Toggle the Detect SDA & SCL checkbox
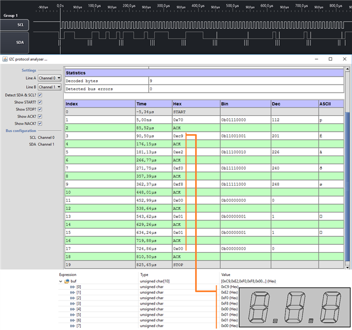Image resolution: width=352 pixels, height=330 pixels. coord(40,95)
